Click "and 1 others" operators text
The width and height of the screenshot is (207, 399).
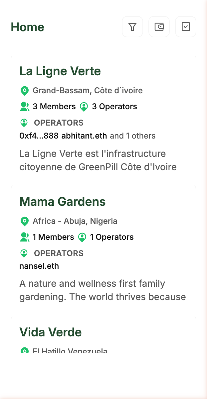click(x=132, y=136)
